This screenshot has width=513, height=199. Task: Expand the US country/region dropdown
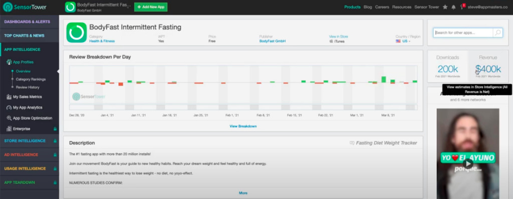[403, 41]
